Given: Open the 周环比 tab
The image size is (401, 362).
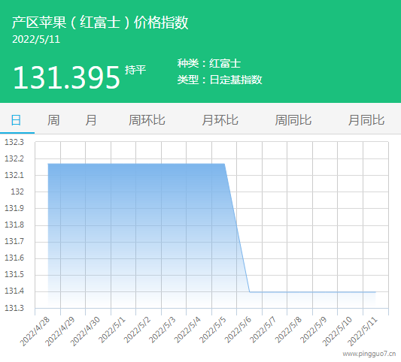Looking at the screenshot, I should tap(147, 120).
